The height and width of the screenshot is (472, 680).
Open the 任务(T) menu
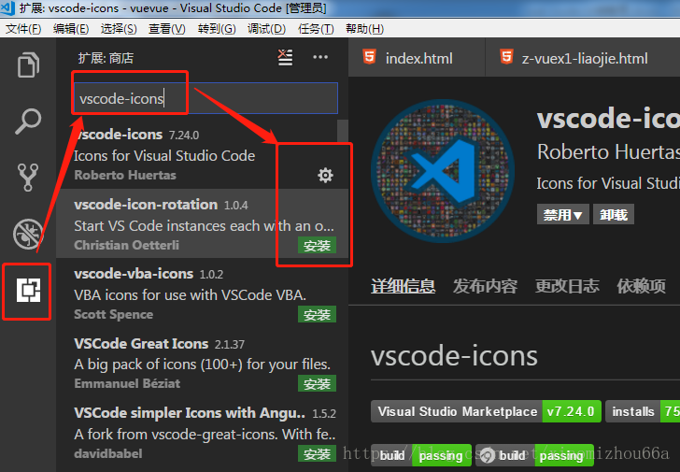click(x=316, y=29)
